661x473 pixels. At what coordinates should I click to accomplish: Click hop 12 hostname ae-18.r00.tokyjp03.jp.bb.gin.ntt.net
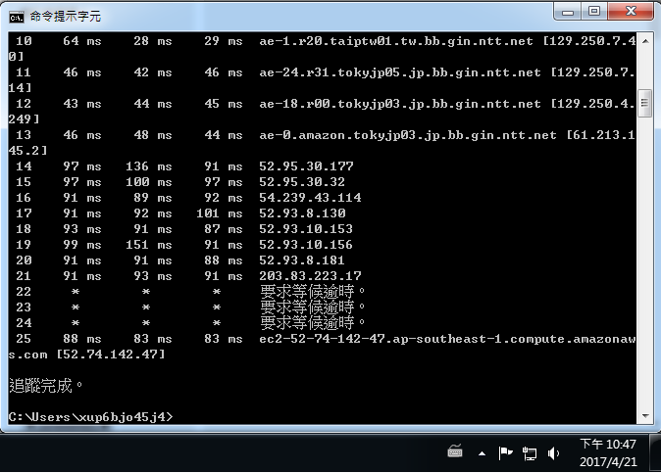point(399,104)
